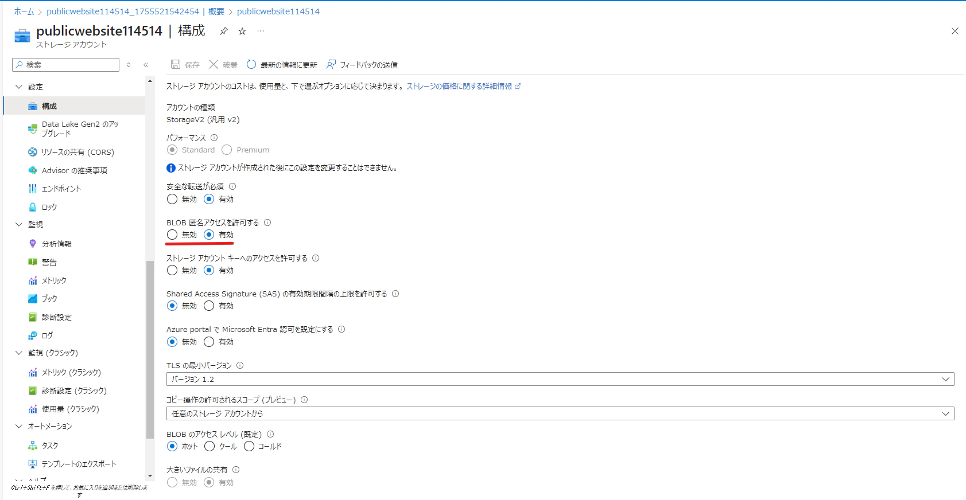This screenshot has width=966, height=500.
Task: Click info icon next to 大きいファイルの共有
Action: click(236, 470)
